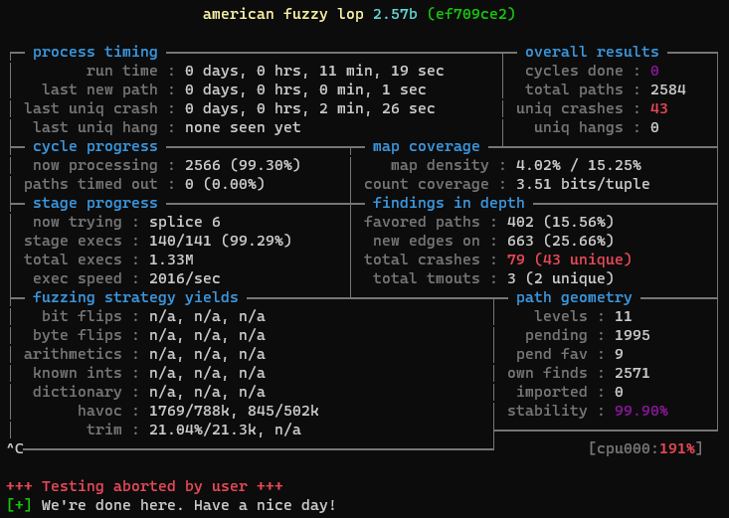Screen dimensions: 729x518
Task: Click the known ints 'n/a, n/a, n/a' value
Action: pyautogui.click(x=207, y=374)
